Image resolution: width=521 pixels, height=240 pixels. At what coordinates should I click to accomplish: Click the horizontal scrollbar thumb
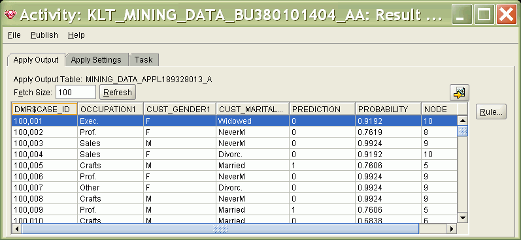[220, 228]
